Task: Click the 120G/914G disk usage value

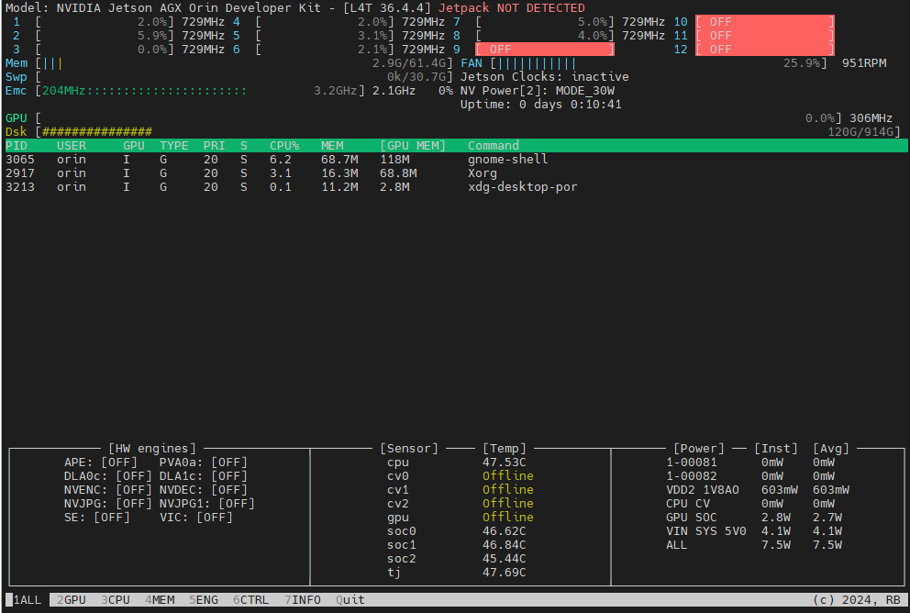Action: pyautogui.click(x=860, y=132)
